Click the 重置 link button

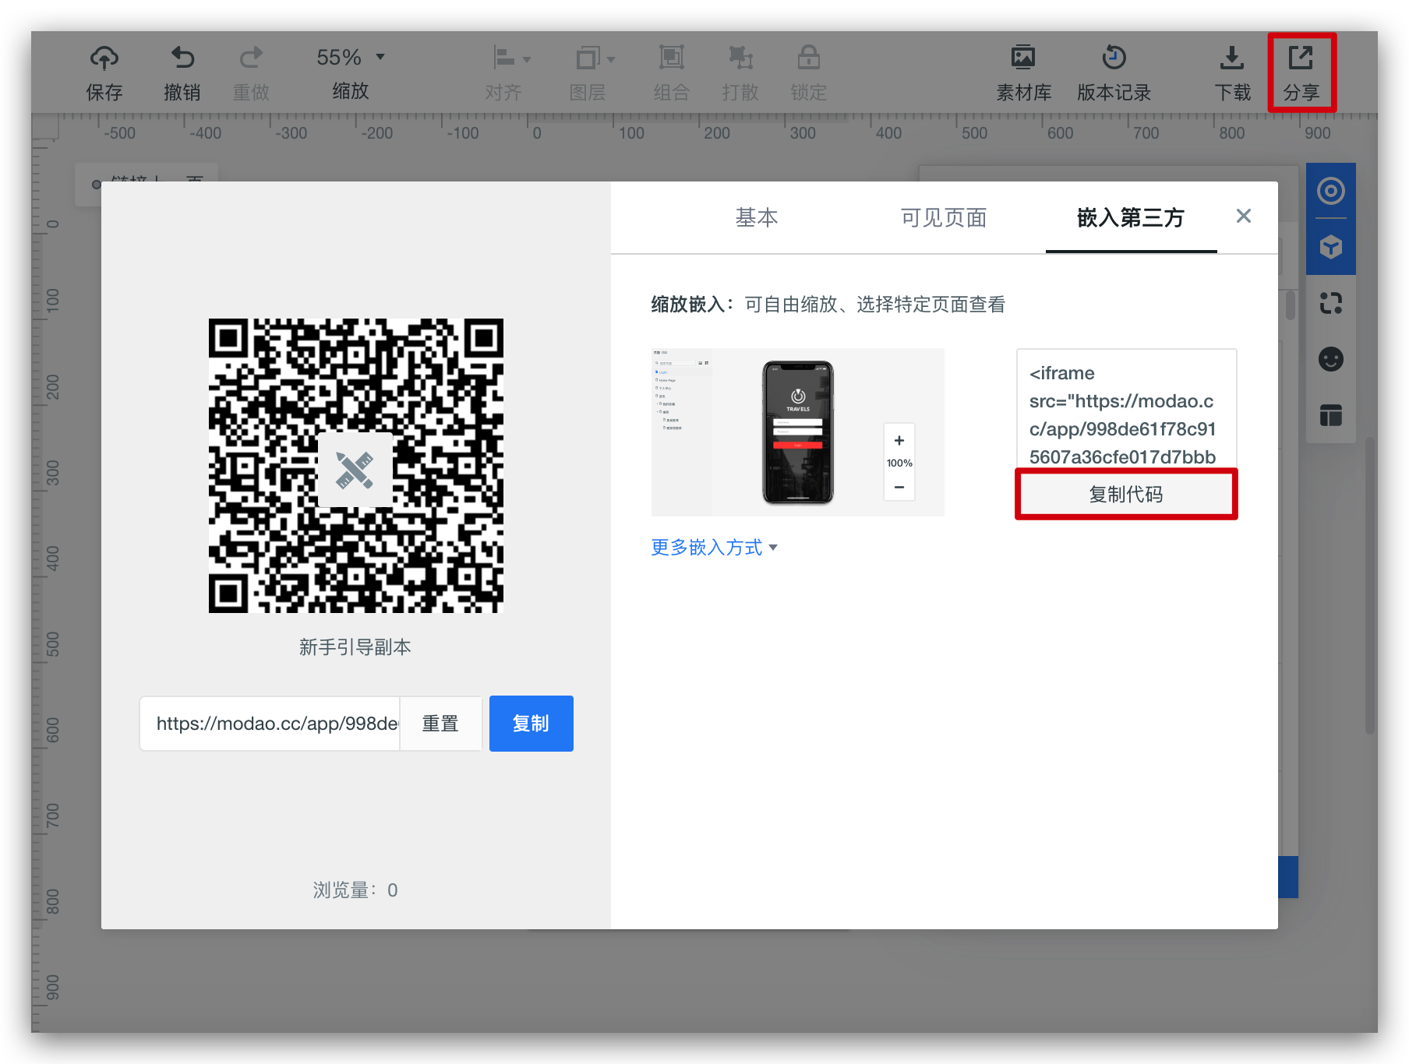click(x=440, y=724)
